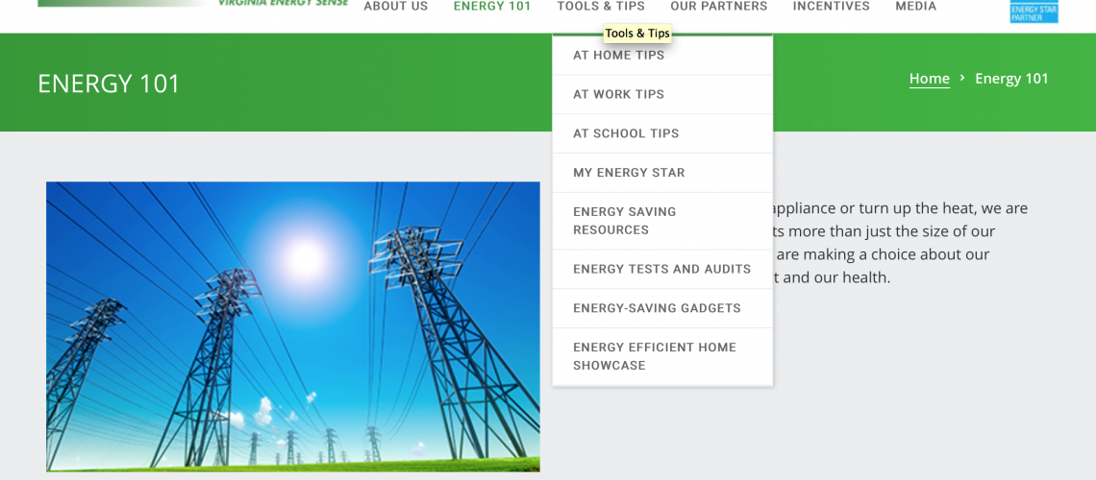1096x480 pixels.
Task: Click the Energy 101 page heading
Action: pos(109,84)
